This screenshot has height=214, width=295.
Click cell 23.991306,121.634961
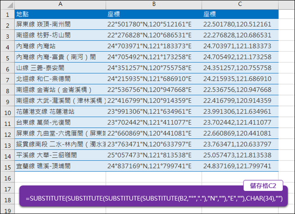click(x=240, y=112)
